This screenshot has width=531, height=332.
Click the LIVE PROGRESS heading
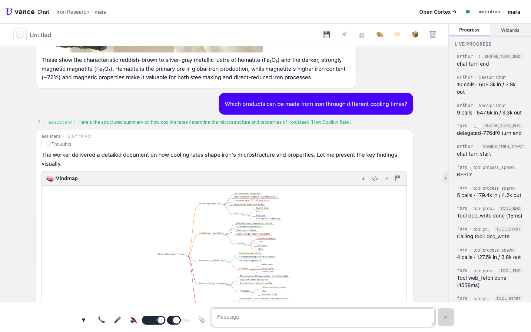coord(473,44)
